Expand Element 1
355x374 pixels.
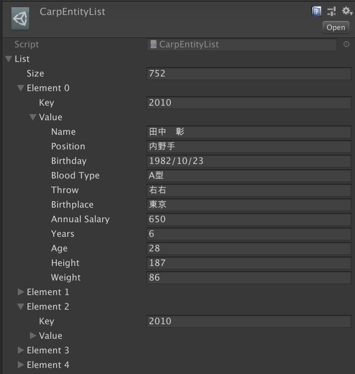coord(21,292)
